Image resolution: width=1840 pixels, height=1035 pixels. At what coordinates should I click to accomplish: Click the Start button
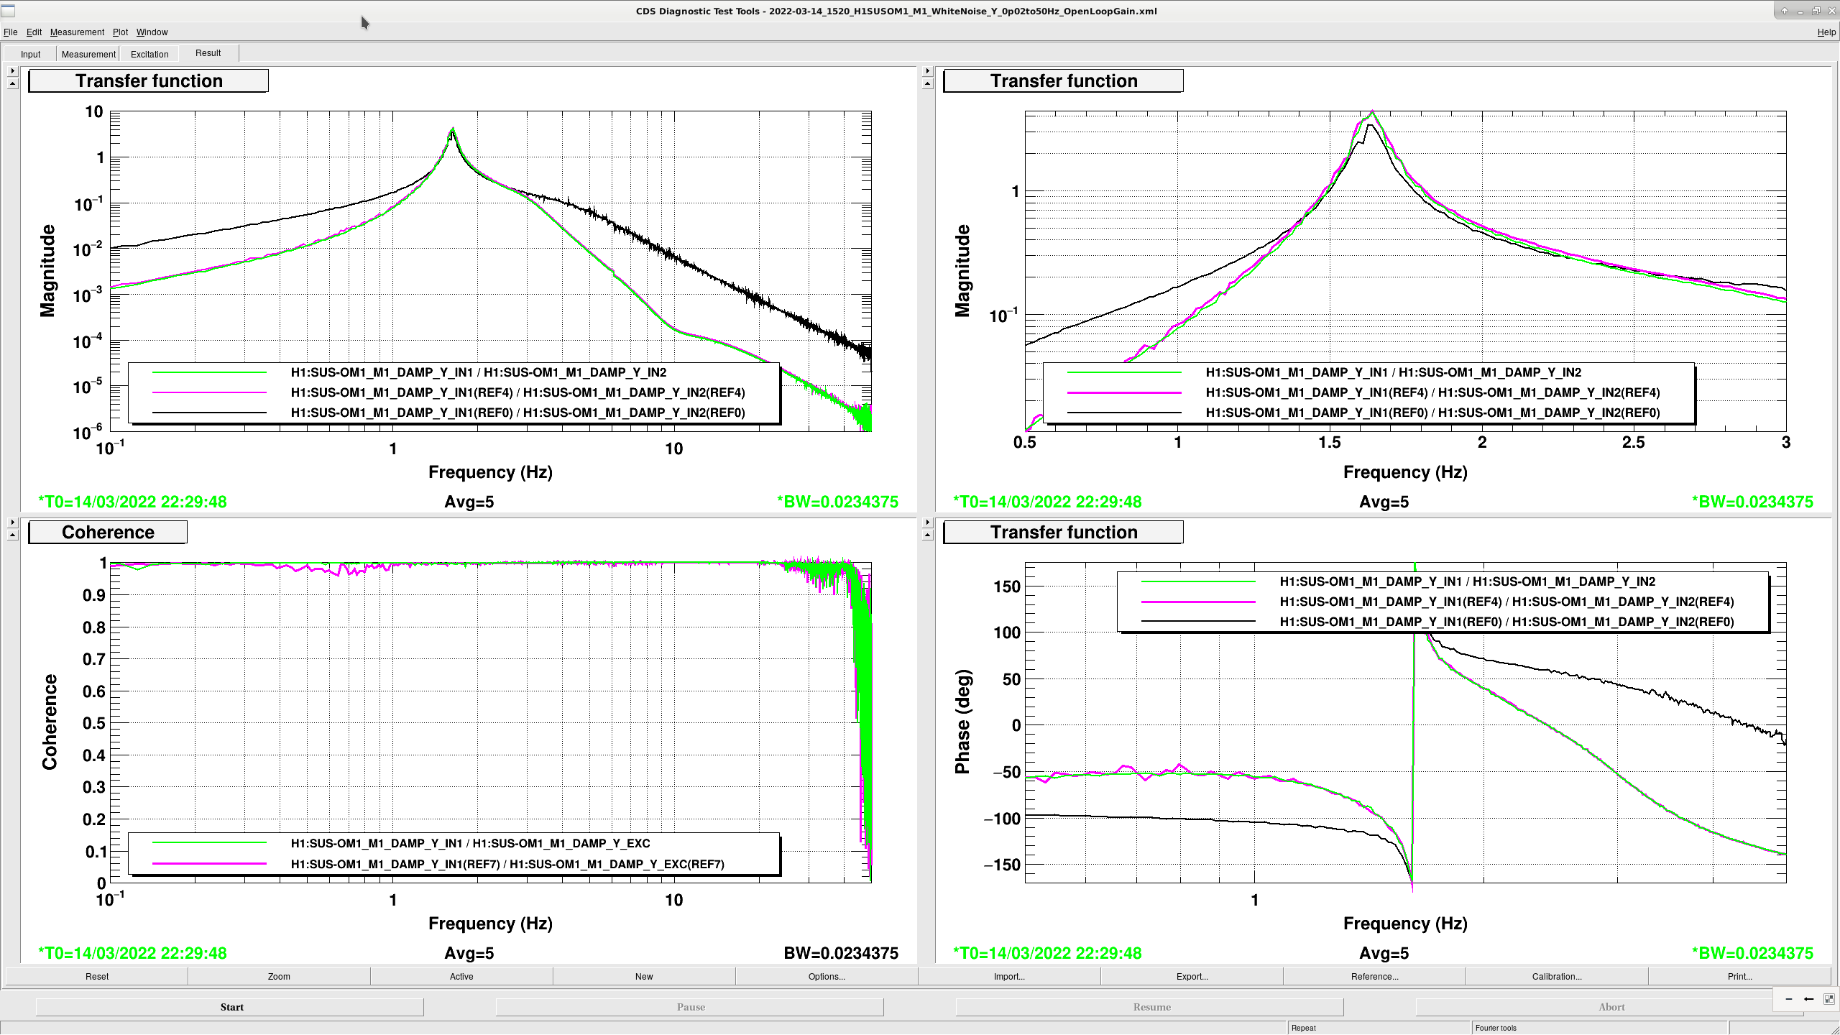pyautogui.click(x=230, y=1007)
